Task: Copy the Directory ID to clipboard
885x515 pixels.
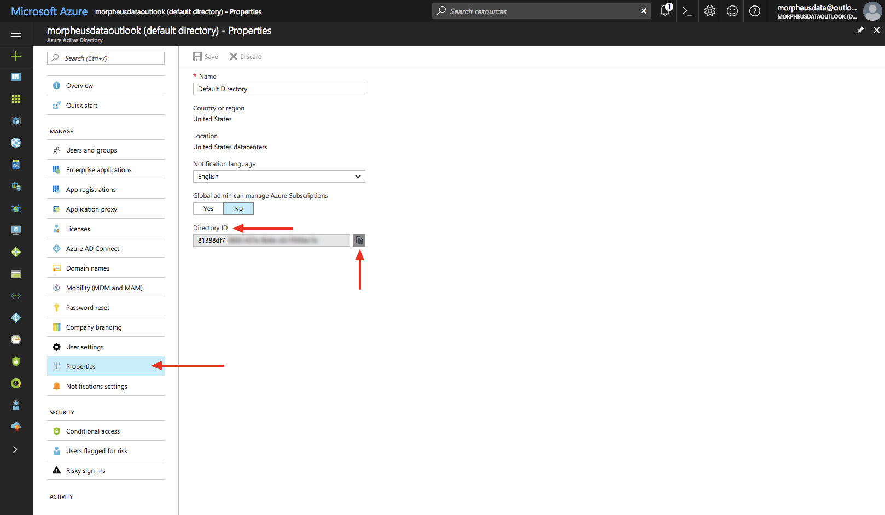Action: click(x=359, y=241)
